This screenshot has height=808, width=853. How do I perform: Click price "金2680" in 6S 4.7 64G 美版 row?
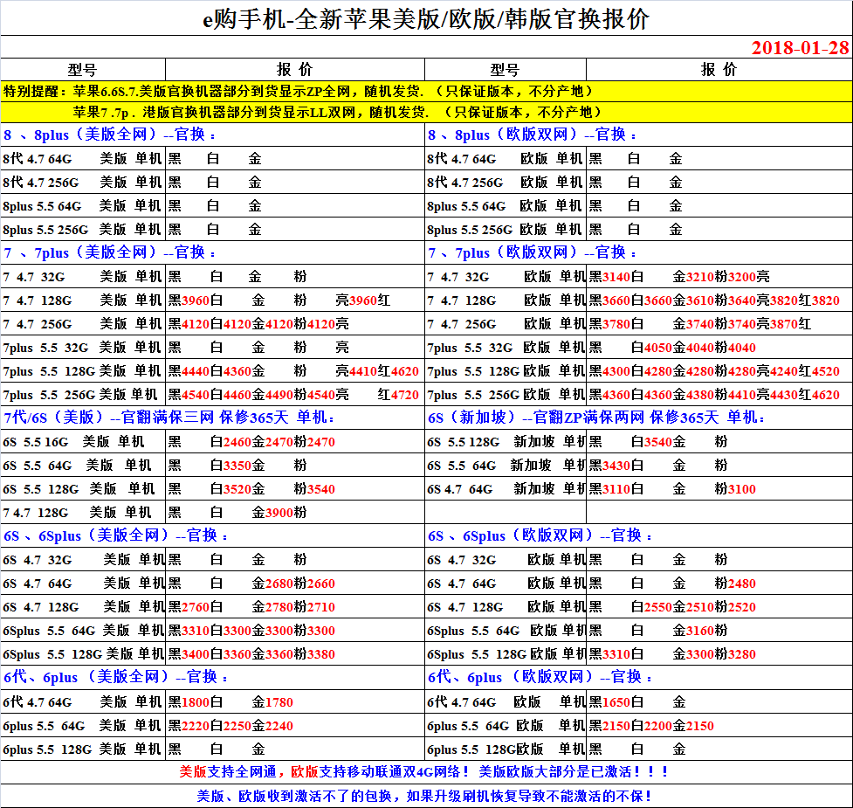click(272, 584)
